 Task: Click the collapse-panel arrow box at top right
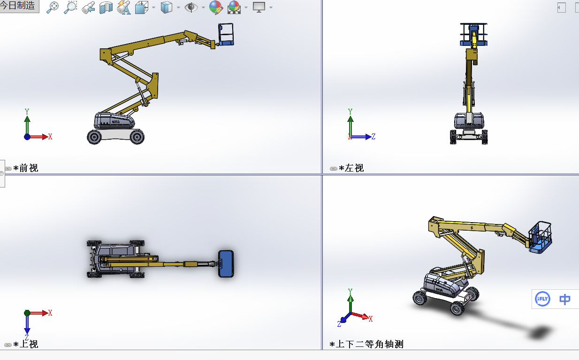[x=561, y=7]
